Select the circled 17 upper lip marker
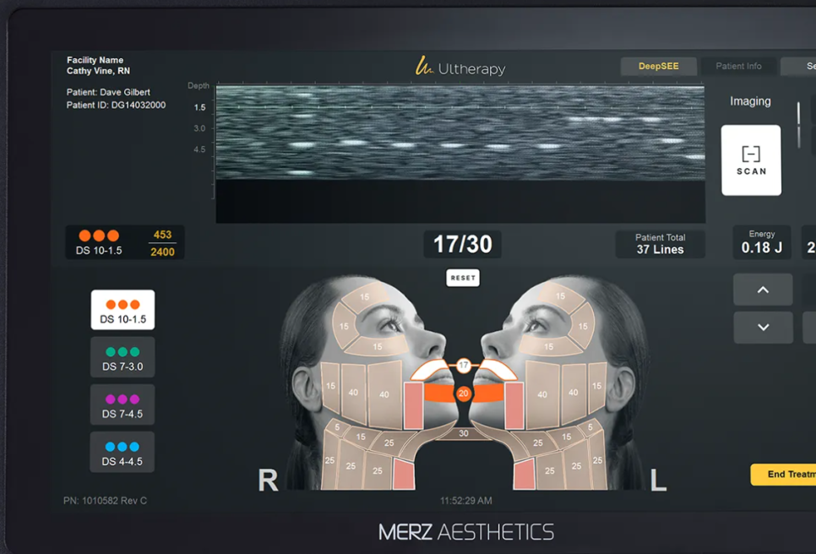816x554 pixels. pos(463,365)
